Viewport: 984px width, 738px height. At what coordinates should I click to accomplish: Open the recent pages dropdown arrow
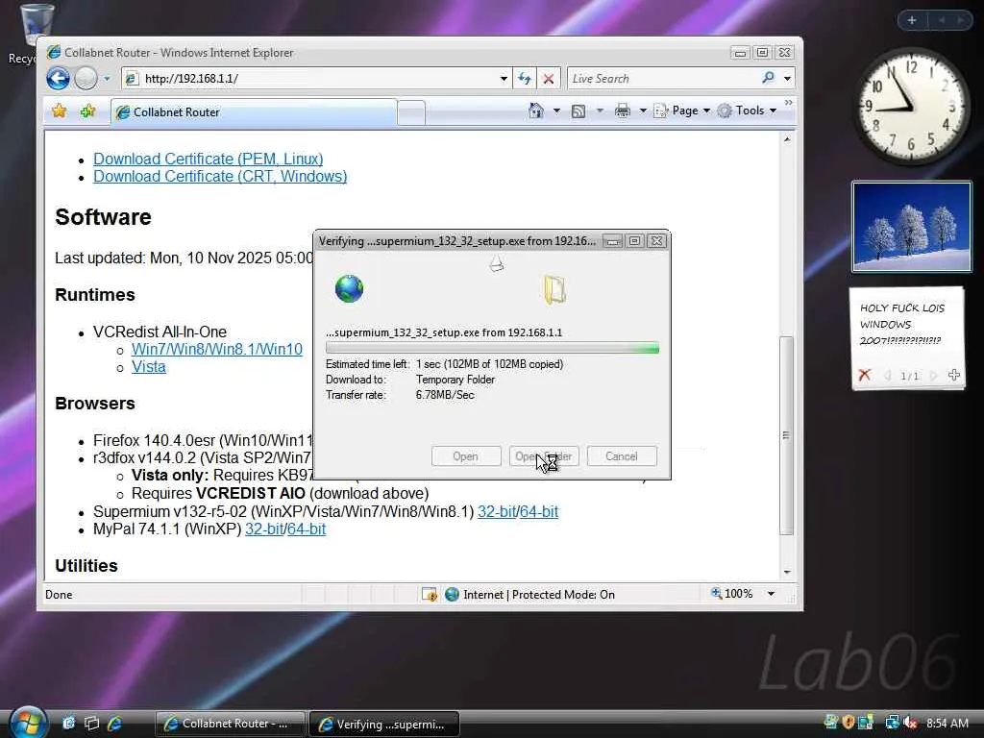[107, 79]
